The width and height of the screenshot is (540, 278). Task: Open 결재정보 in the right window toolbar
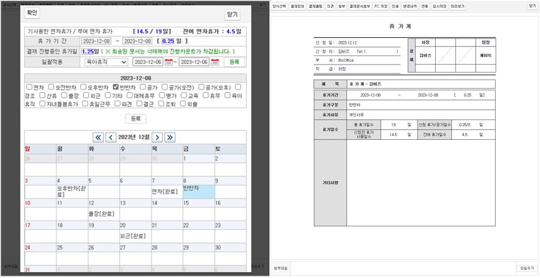(x=298, y=6)
